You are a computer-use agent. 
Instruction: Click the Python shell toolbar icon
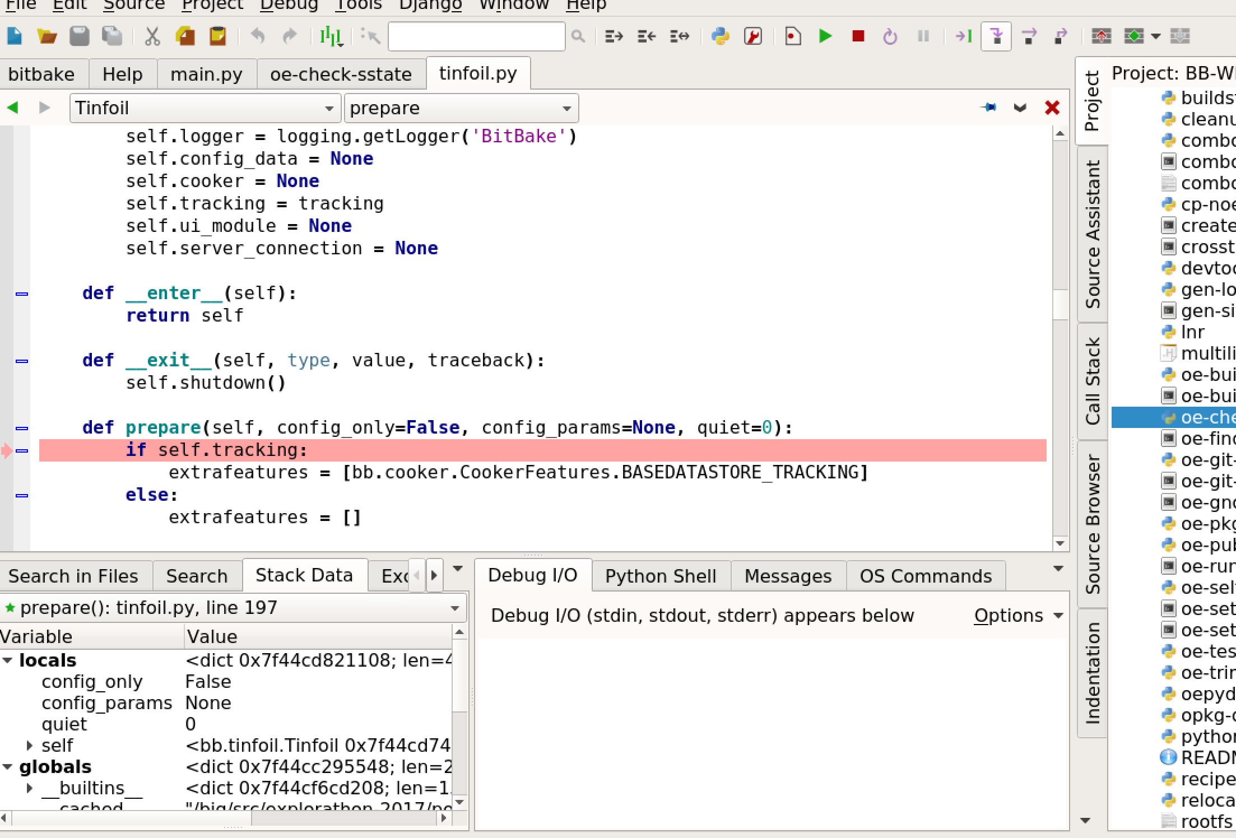click(x=720, y=37)
